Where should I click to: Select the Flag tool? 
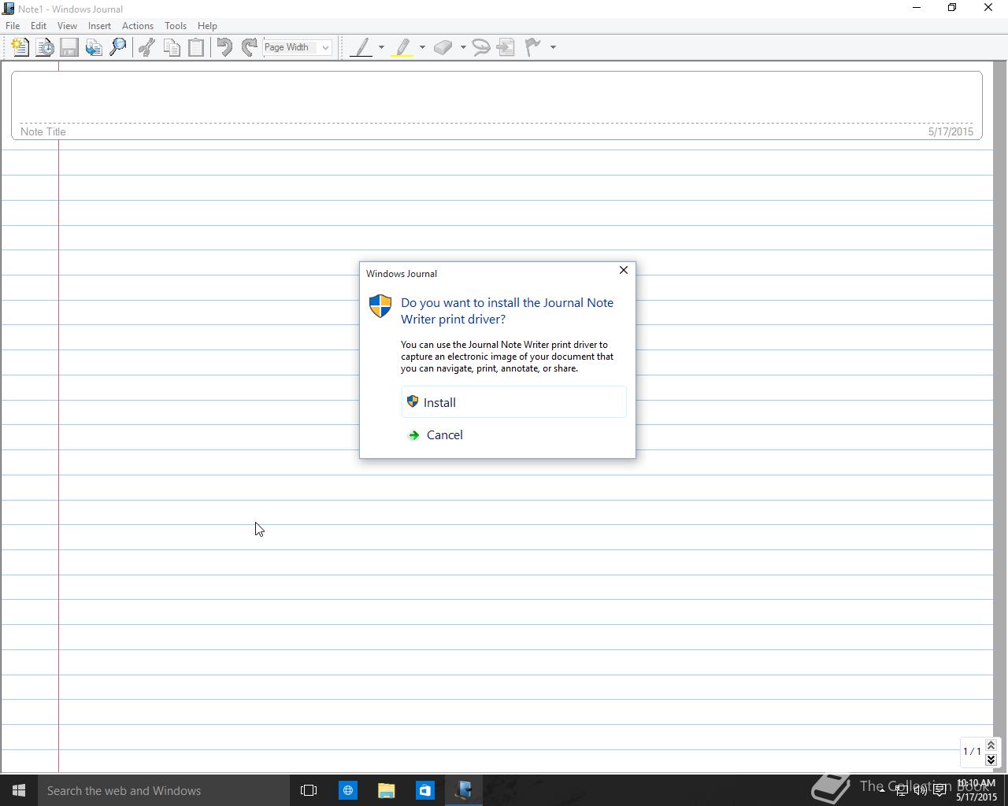click(x=533, y=47)
